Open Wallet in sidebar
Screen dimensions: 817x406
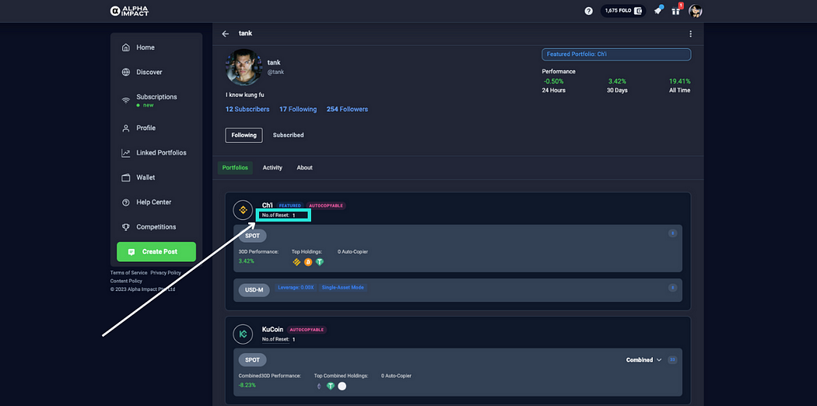pos(146,177)
